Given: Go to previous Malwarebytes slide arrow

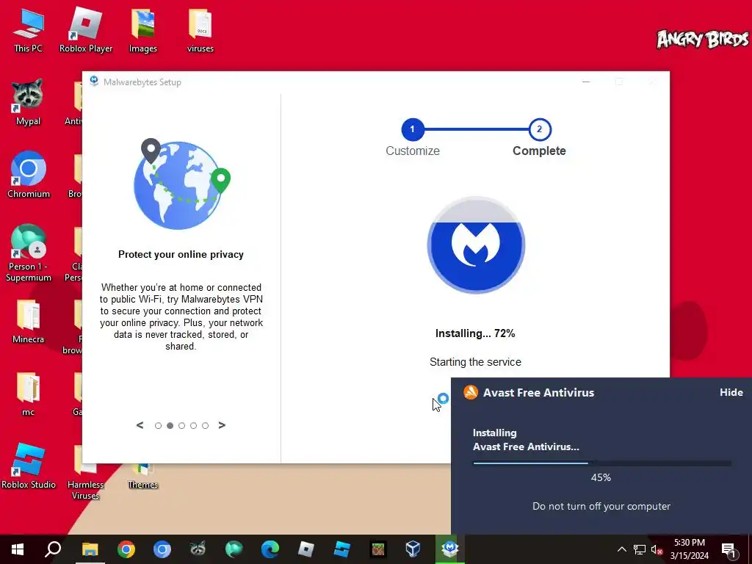Looking at the screenshot, I should 140,425.
